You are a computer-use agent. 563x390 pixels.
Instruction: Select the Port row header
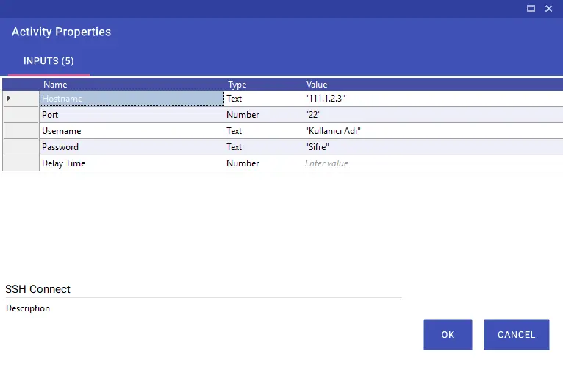click(x=21, y=115)
